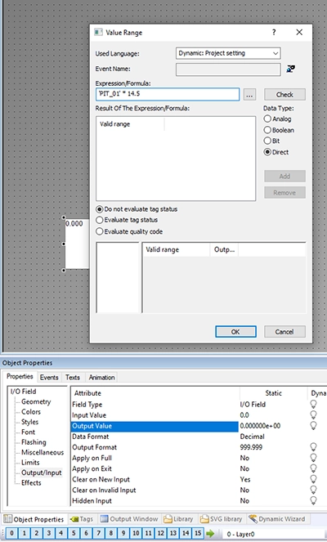Select the Bit data type

click(x=272, y=141)
